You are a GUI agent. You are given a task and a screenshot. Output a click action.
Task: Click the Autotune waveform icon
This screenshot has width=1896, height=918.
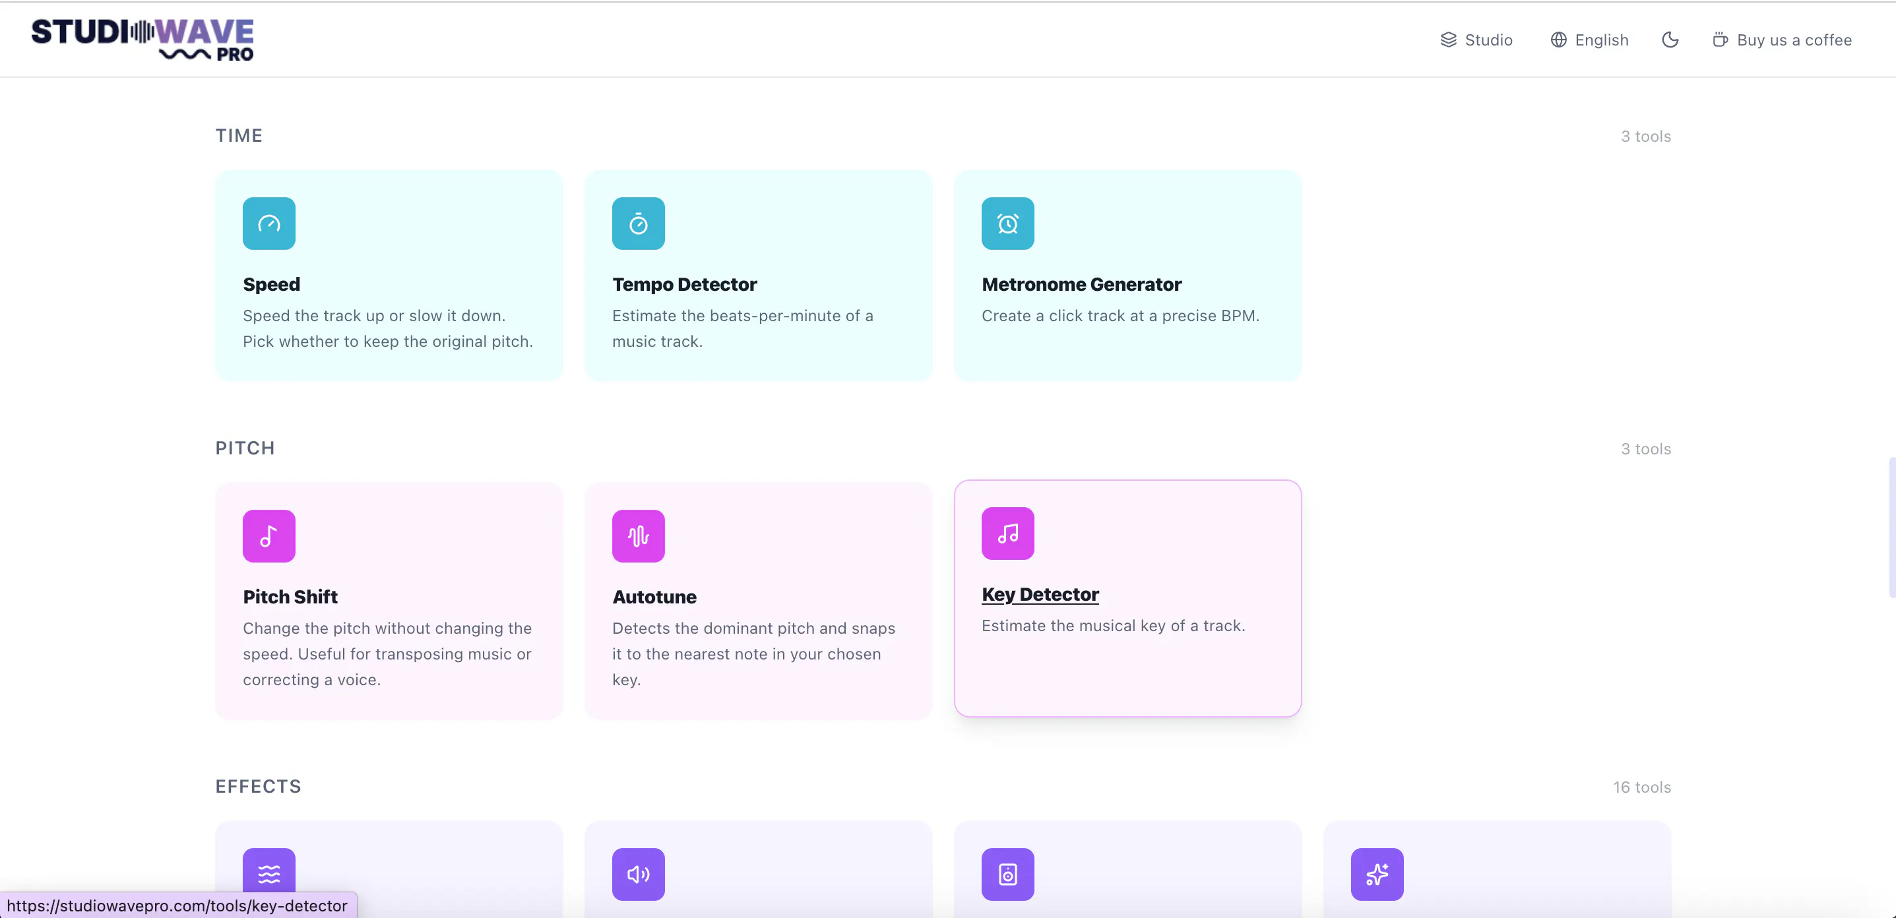pos(638,536)
